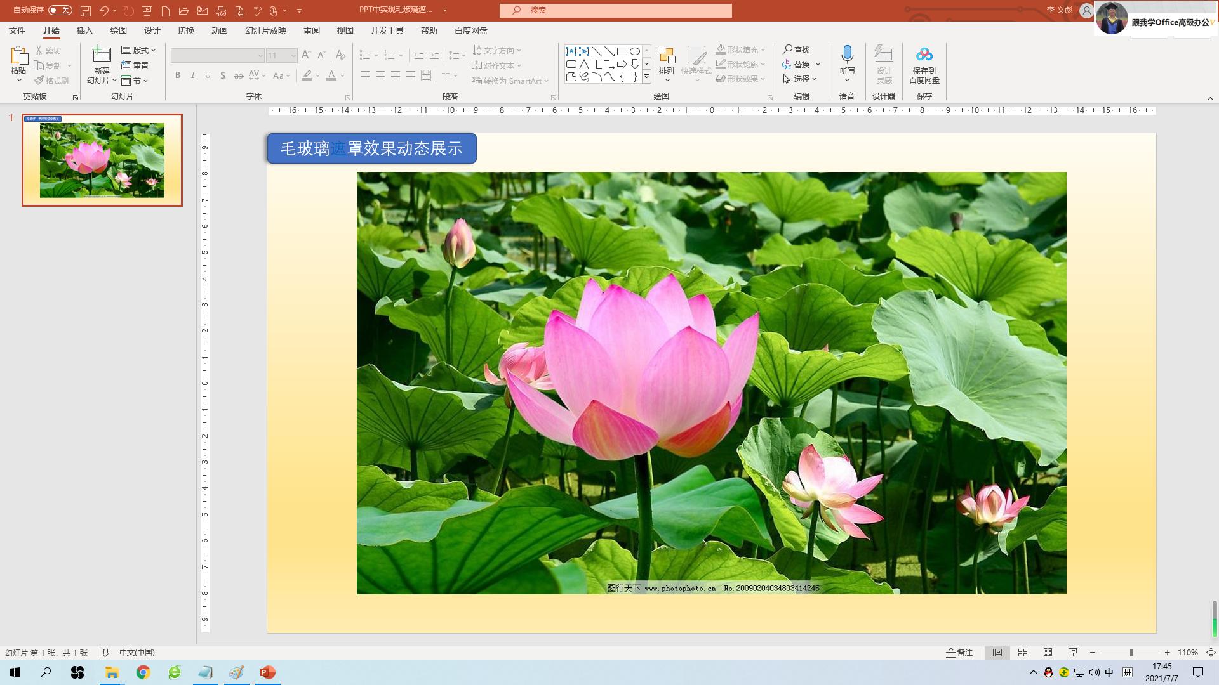Switch to the Animations tab
The image size is (1219, 685).
tap(219, 30)
